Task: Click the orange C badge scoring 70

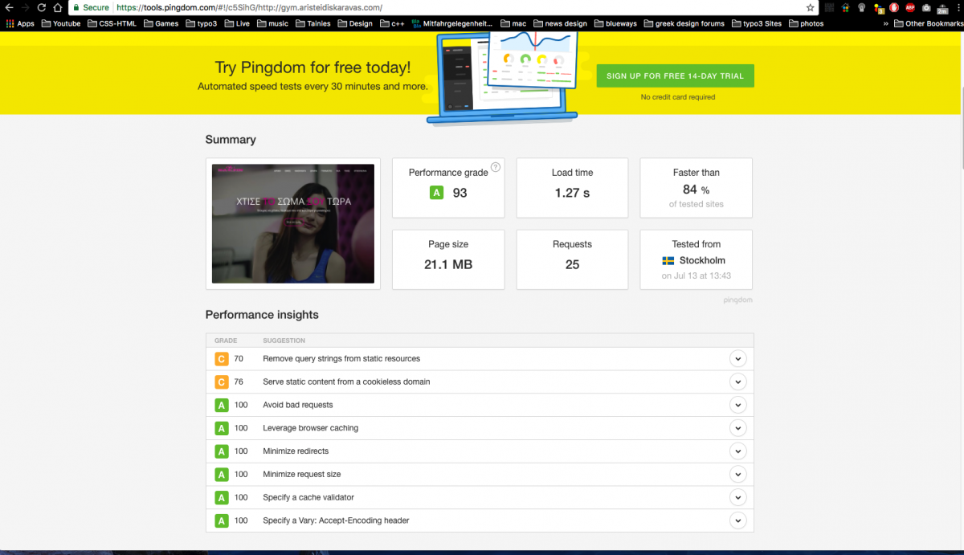Action: point(221,359)
